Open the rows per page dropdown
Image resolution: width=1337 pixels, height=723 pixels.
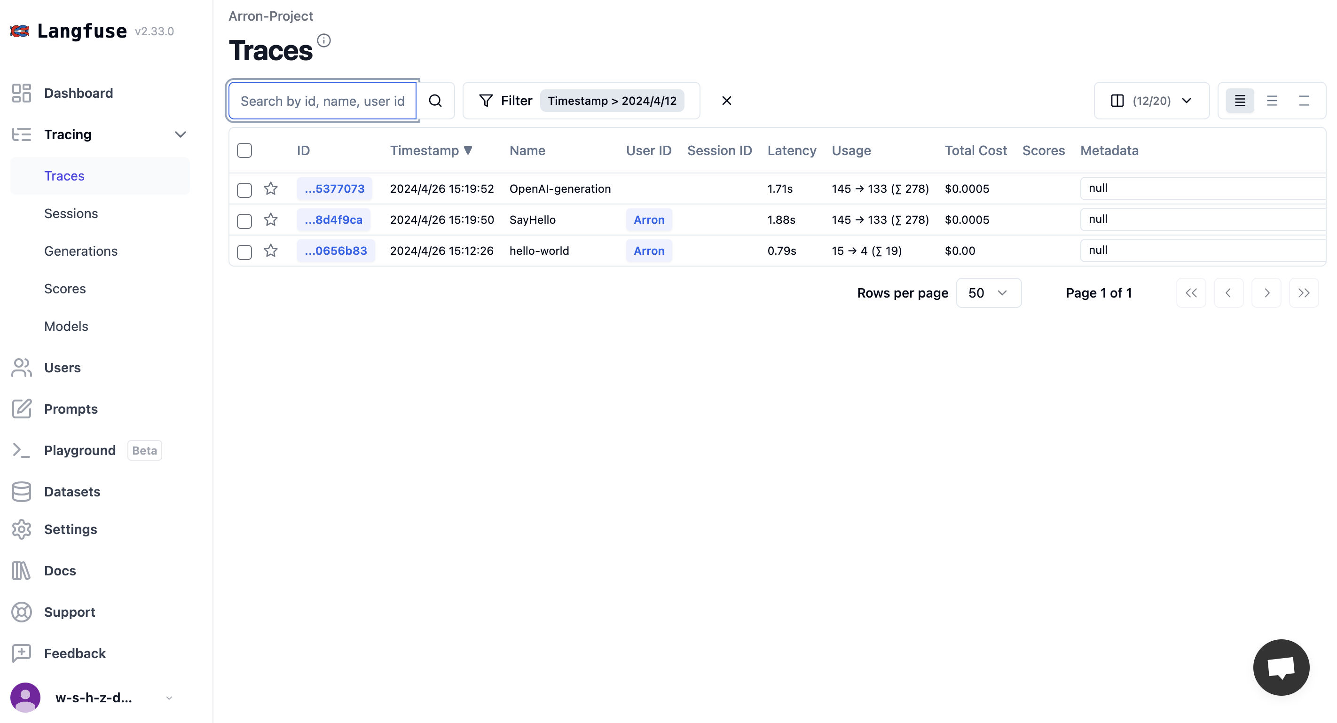(x=988, y=293)
